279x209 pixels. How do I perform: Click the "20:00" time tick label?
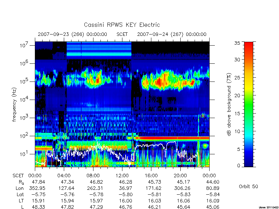coord(180,176)
